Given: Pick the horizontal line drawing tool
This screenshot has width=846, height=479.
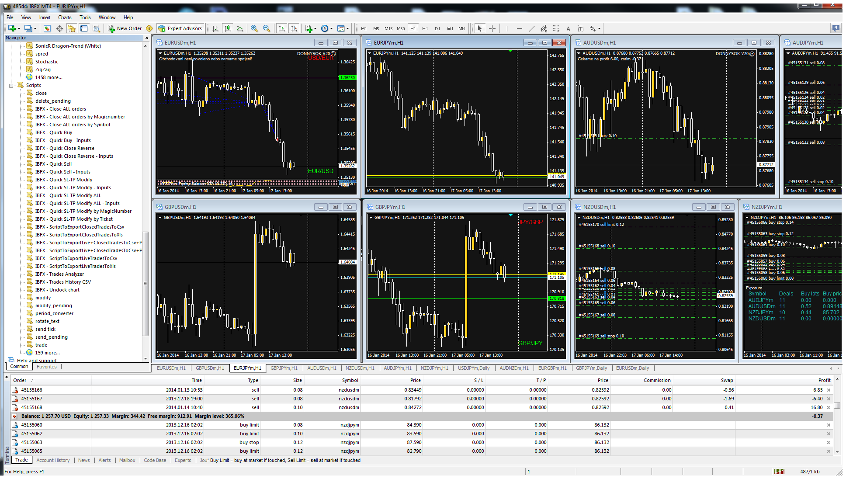Looking at the screenshot, I should tap(519, 28).
